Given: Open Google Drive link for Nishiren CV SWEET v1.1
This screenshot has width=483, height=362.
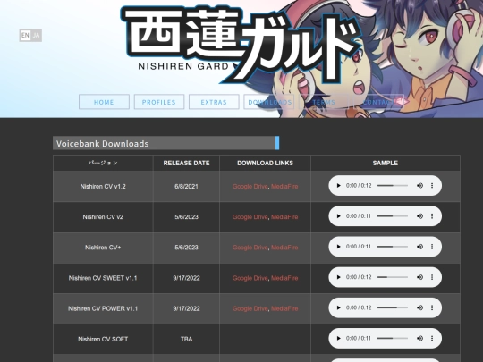Looking at the screenshot, I should (250, 278).
